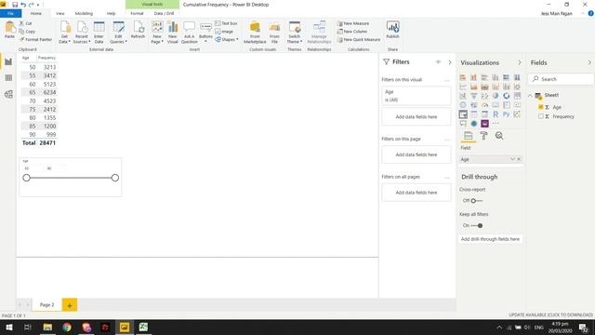595x335 pixels.
Task: Collapse the Sheet1 table tree
Action: [530, 95]
